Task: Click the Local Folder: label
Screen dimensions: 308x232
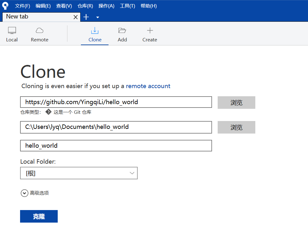Action: [x=38, y=161]
